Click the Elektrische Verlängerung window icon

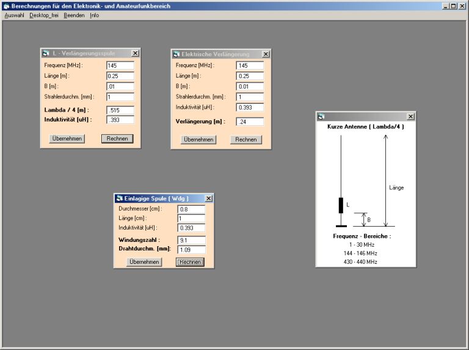[x=176, y=54]
